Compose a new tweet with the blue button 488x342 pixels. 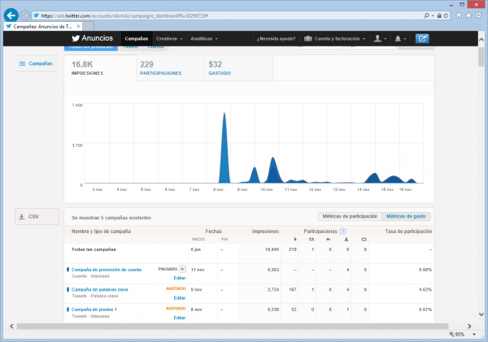422,38
